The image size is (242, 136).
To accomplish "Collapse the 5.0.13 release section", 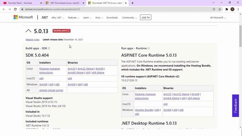I will pos(28,31).
